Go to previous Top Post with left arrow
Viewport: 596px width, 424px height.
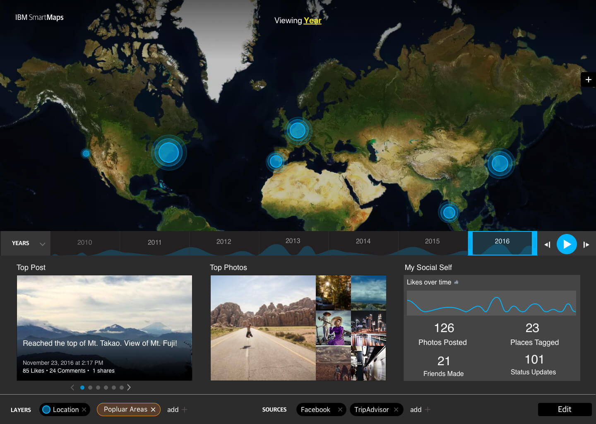point(72,387)
